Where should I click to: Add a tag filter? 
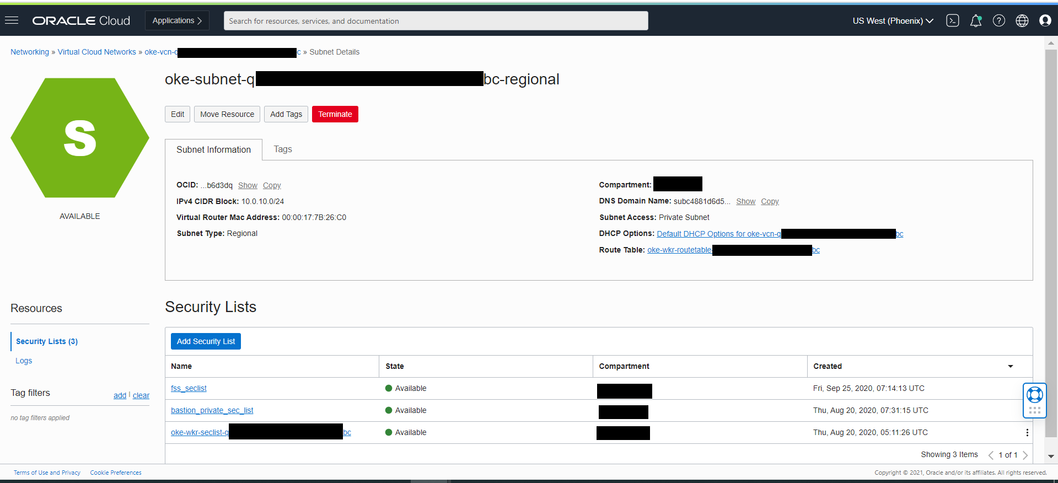pos(120,395)
